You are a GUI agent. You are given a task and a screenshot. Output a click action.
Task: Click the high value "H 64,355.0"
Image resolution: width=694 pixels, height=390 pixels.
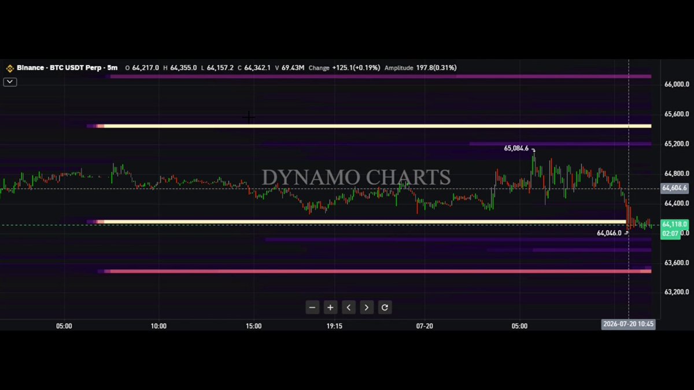point(180,68)
